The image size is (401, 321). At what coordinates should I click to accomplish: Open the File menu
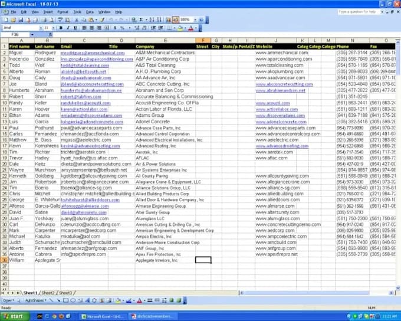(14, 12)
